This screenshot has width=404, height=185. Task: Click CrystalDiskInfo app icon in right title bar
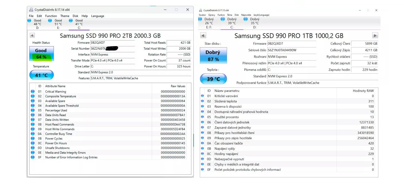pos(200,10)
